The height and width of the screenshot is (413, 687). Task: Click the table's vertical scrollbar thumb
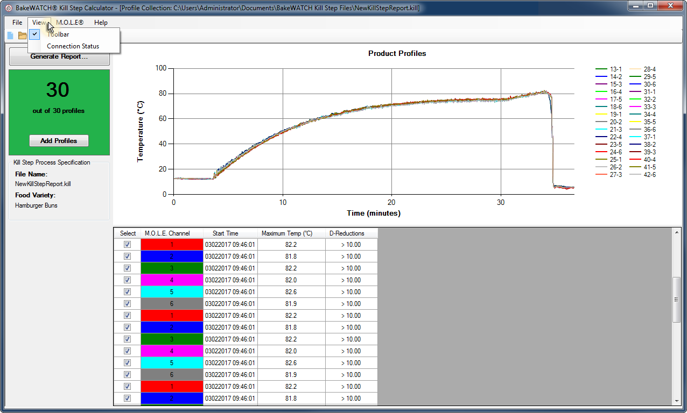pyautogui.click(x=677, y=300)
